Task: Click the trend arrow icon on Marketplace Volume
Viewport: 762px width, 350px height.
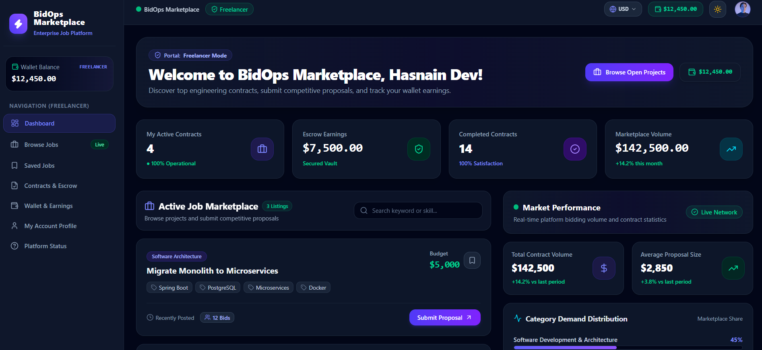Action: pos(731,149)
